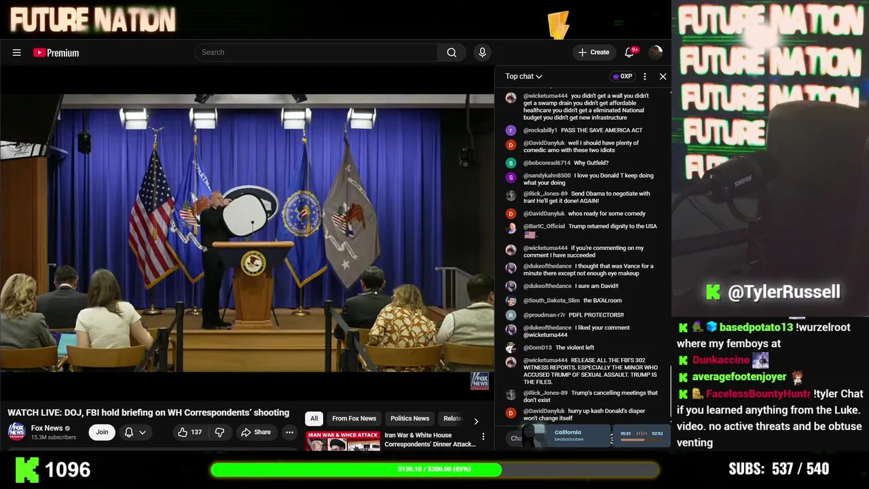Click the Fox News live video player
The height and width of the screenshot is (489, 869).
click(247, 233)
